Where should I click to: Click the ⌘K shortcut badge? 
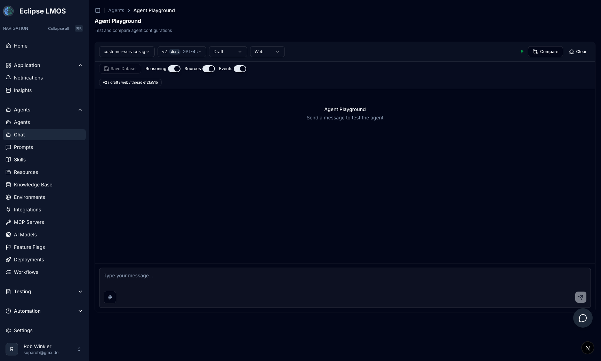79,28
